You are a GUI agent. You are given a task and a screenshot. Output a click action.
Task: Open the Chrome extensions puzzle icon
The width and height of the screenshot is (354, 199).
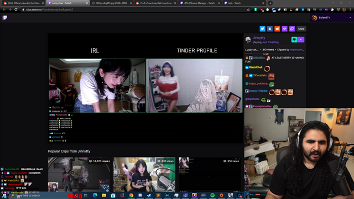click(x=332, y=10)
